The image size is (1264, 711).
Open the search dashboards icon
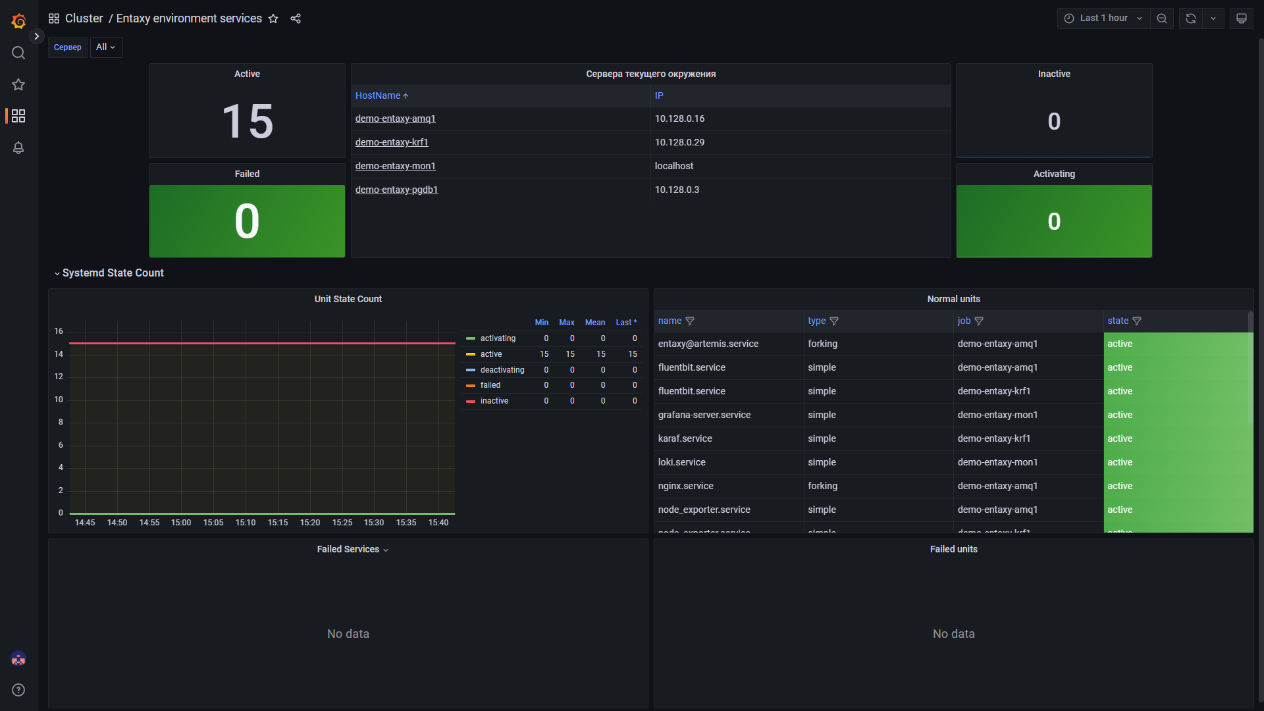18,53
